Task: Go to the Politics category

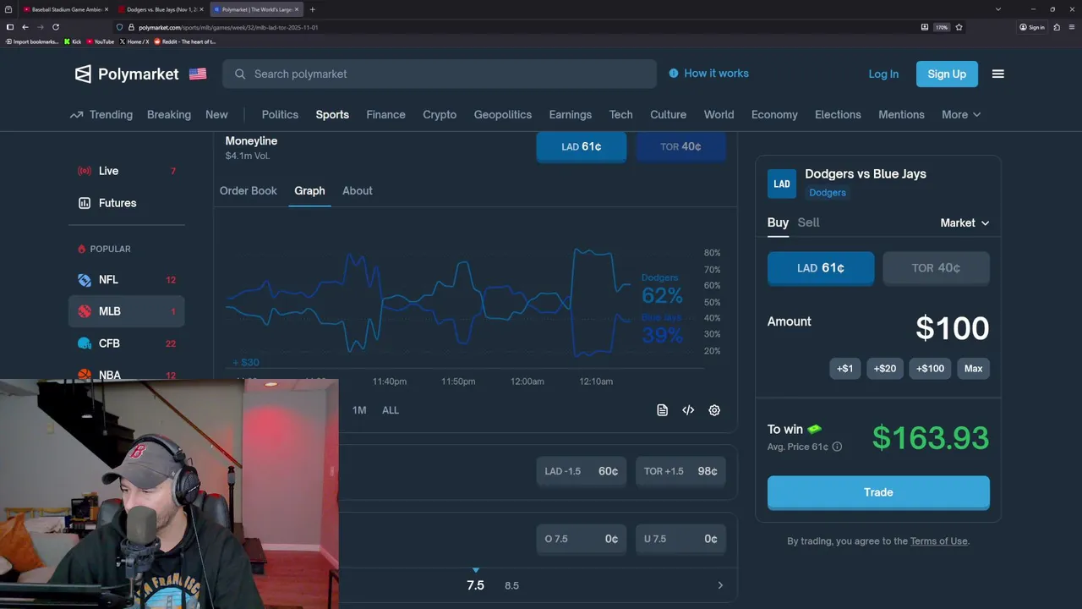Action: 280,115
